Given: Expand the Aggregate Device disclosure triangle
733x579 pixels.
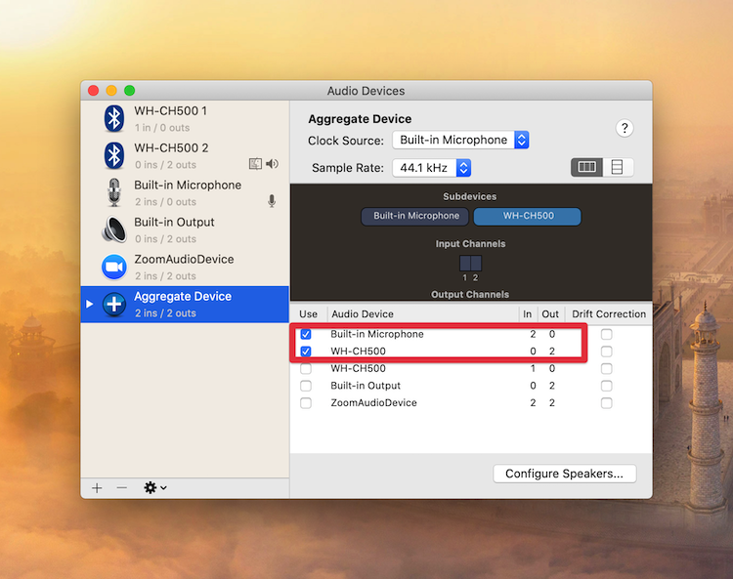Looking at the screenshot, I should pos(89,304).
